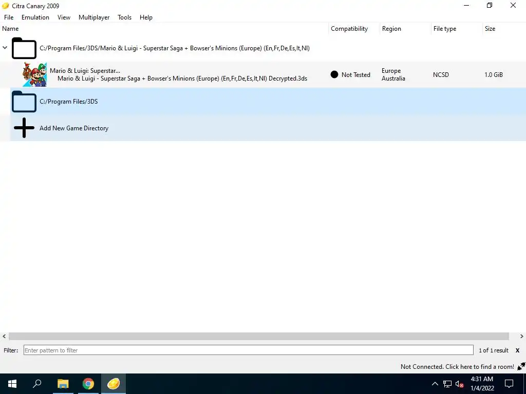Open the Help menu

[x=146, y=17]
